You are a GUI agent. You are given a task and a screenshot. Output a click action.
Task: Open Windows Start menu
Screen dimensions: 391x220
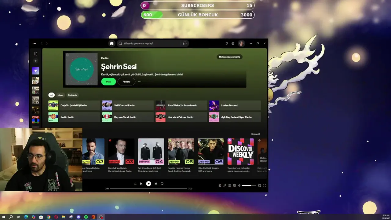click(x=4, y=217)
